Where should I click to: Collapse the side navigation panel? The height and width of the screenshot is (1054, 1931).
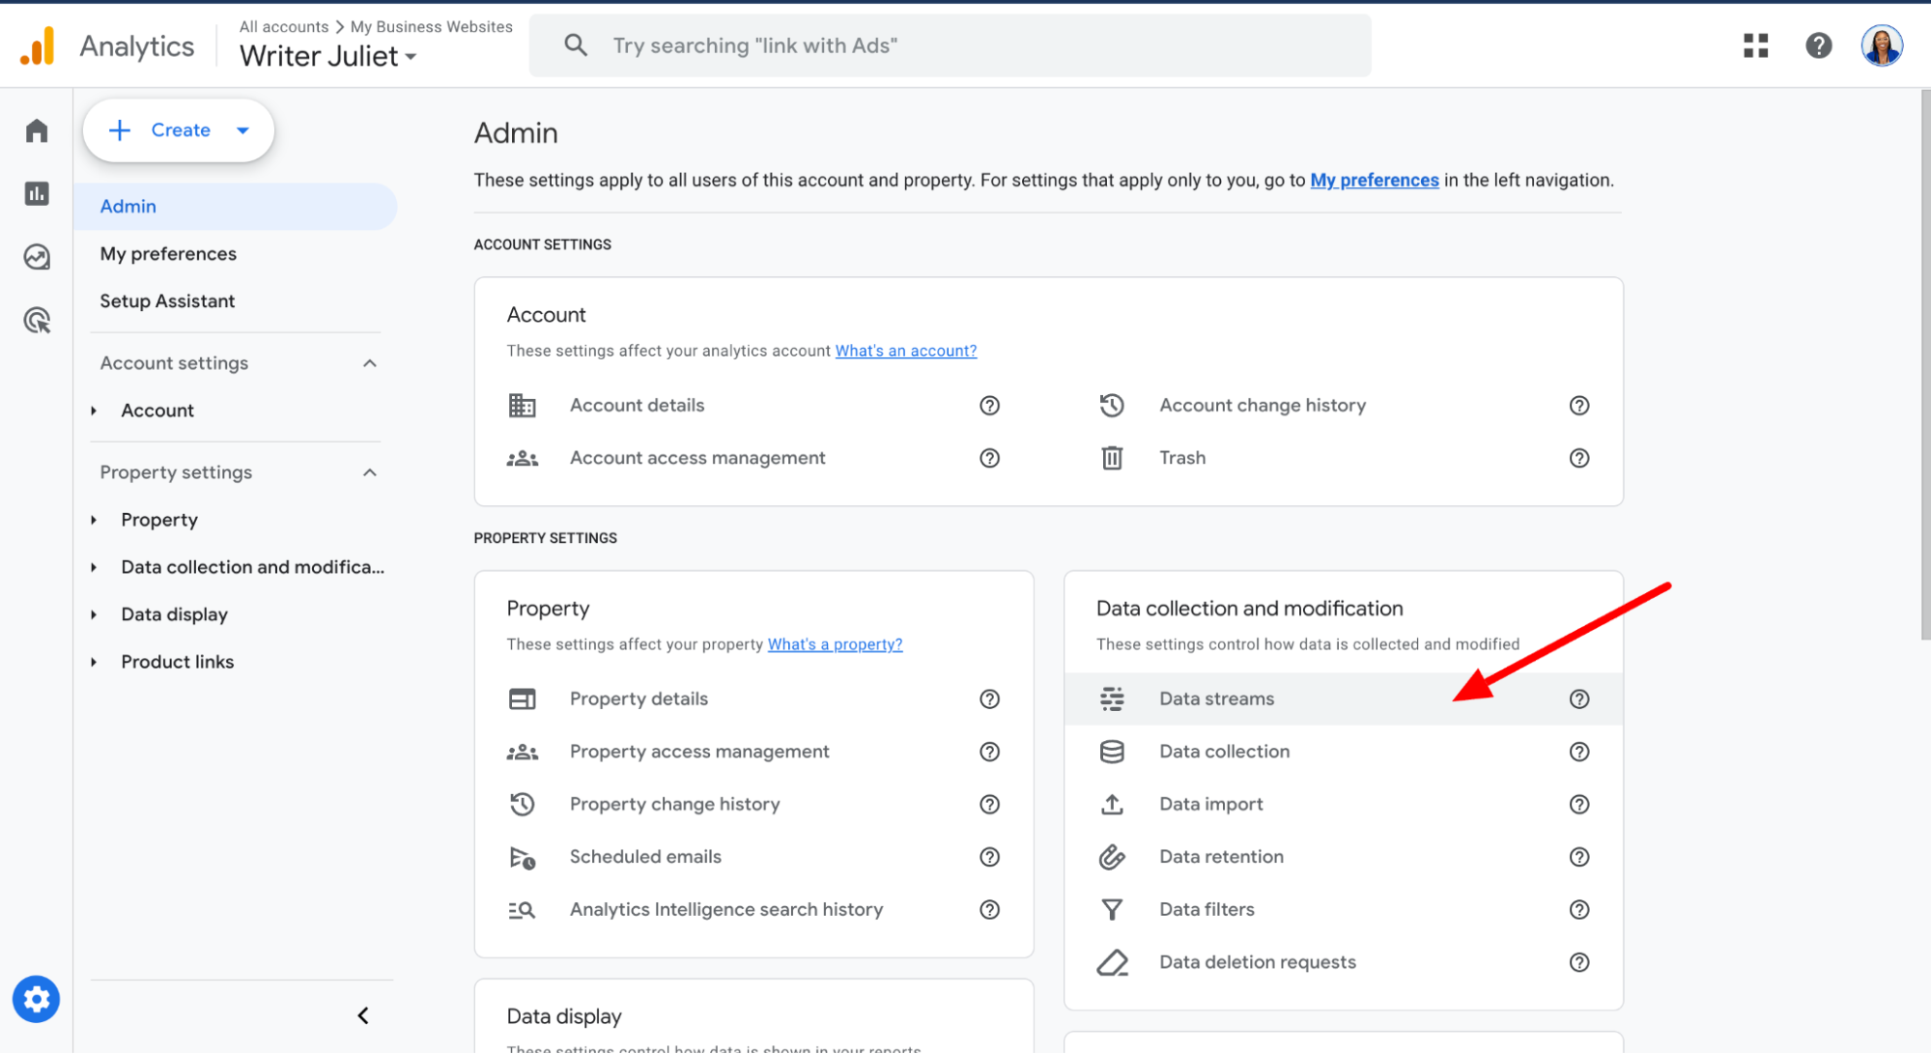pos(363,1015)
